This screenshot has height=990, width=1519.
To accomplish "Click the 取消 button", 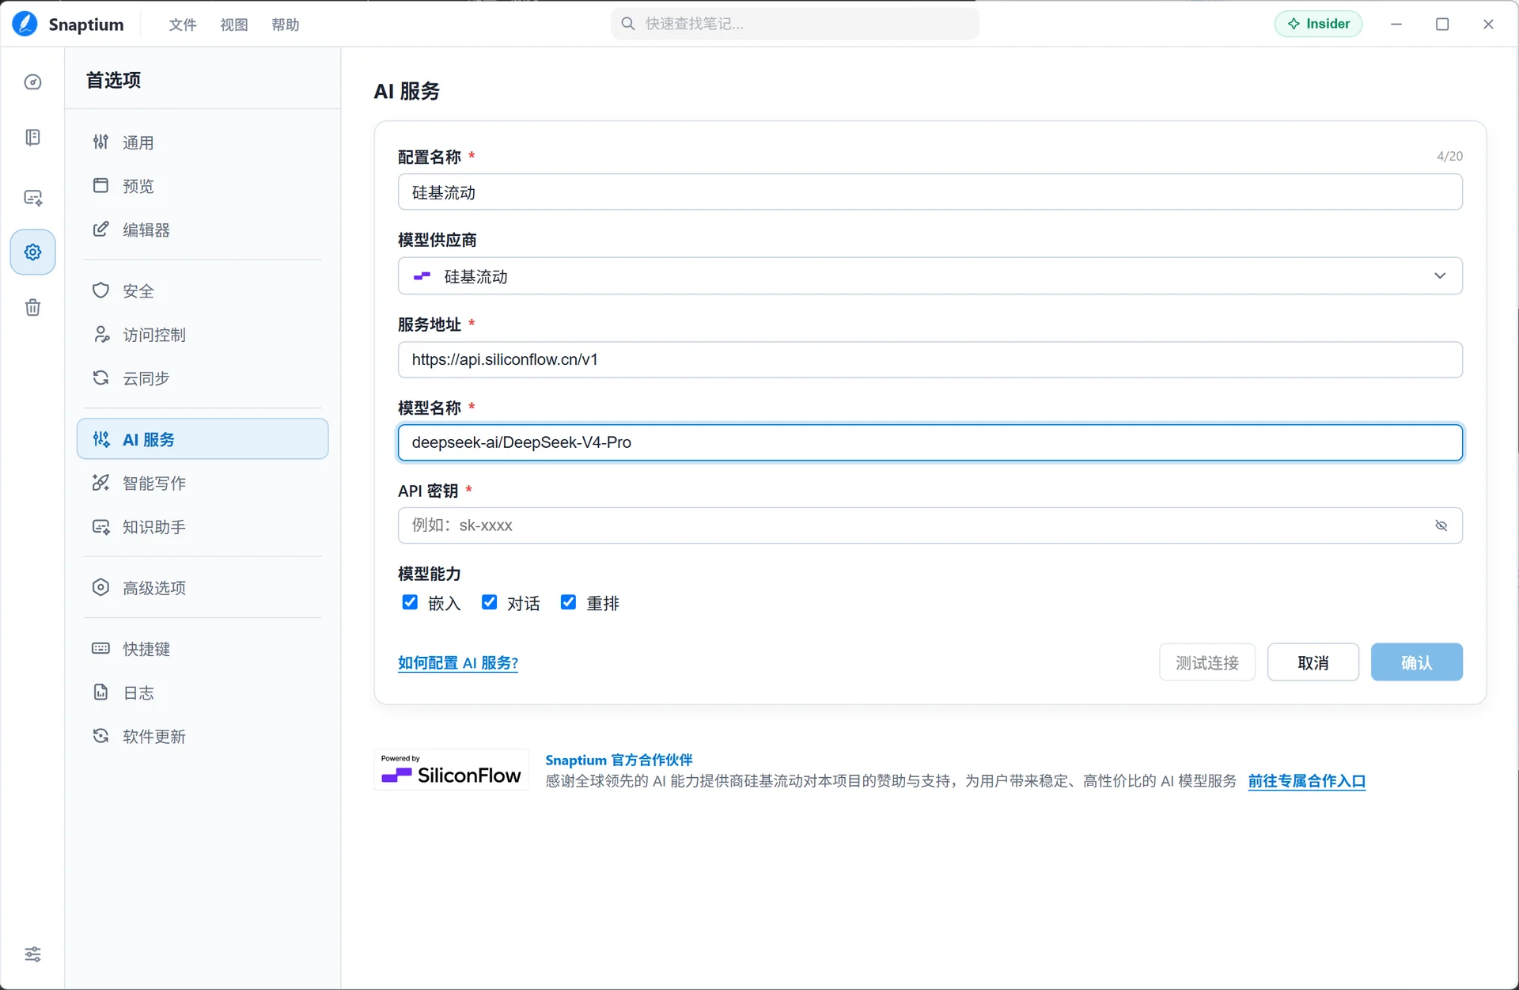I will tap(1313, 662).
